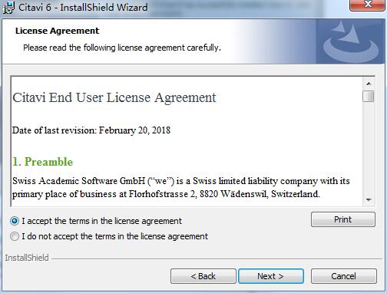This screenshot has width=387, height=293.
Task: Click the scrollbar up arrow in license box
Action: (369, 84)
